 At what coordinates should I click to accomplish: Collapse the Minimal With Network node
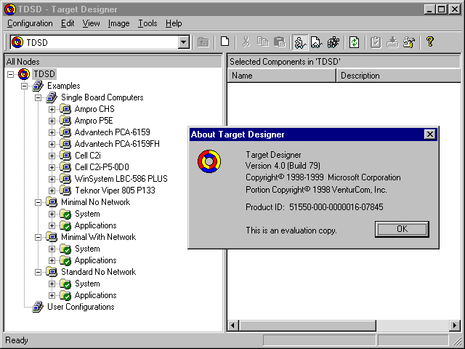click(38, 237)
